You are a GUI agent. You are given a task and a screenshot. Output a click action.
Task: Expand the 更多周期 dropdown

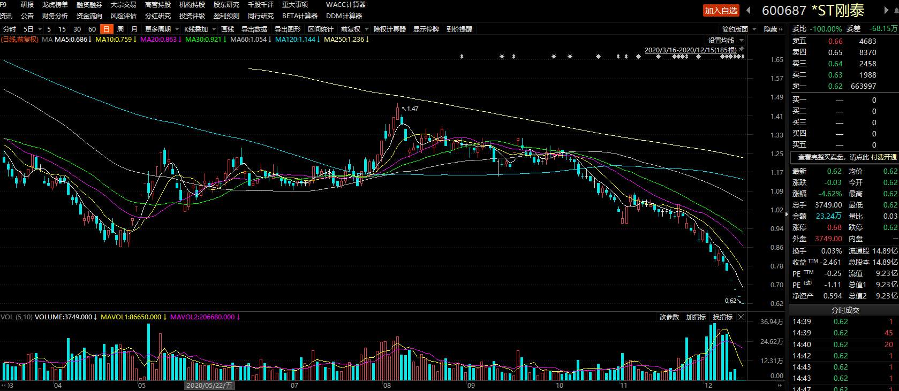click(162, 29)
